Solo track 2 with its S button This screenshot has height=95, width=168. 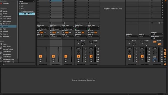pos(53,59)
